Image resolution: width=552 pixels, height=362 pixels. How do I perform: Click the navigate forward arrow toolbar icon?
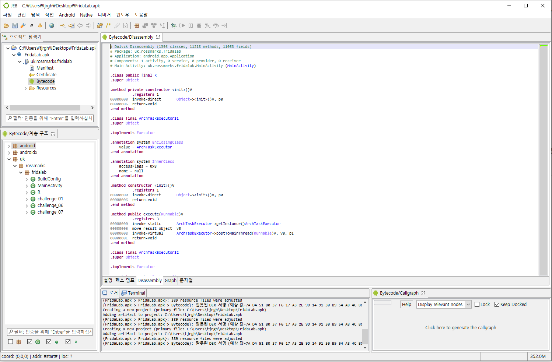[88, 25]
